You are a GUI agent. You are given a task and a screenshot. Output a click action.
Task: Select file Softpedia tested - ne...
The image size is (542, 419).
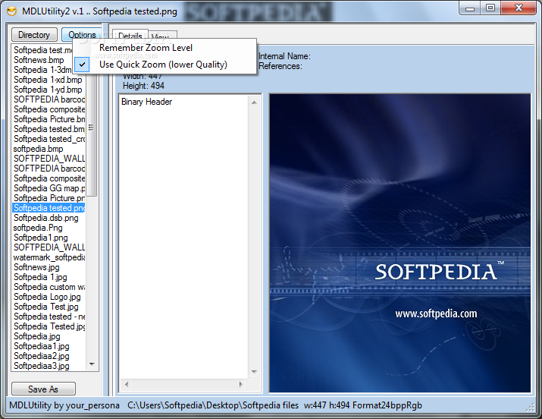[x=49, y=317]
